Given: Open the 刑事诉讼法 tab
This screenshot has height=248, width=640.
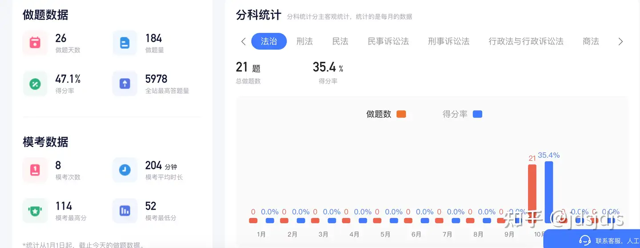Looking at the screenshot, I should (448, 41).
